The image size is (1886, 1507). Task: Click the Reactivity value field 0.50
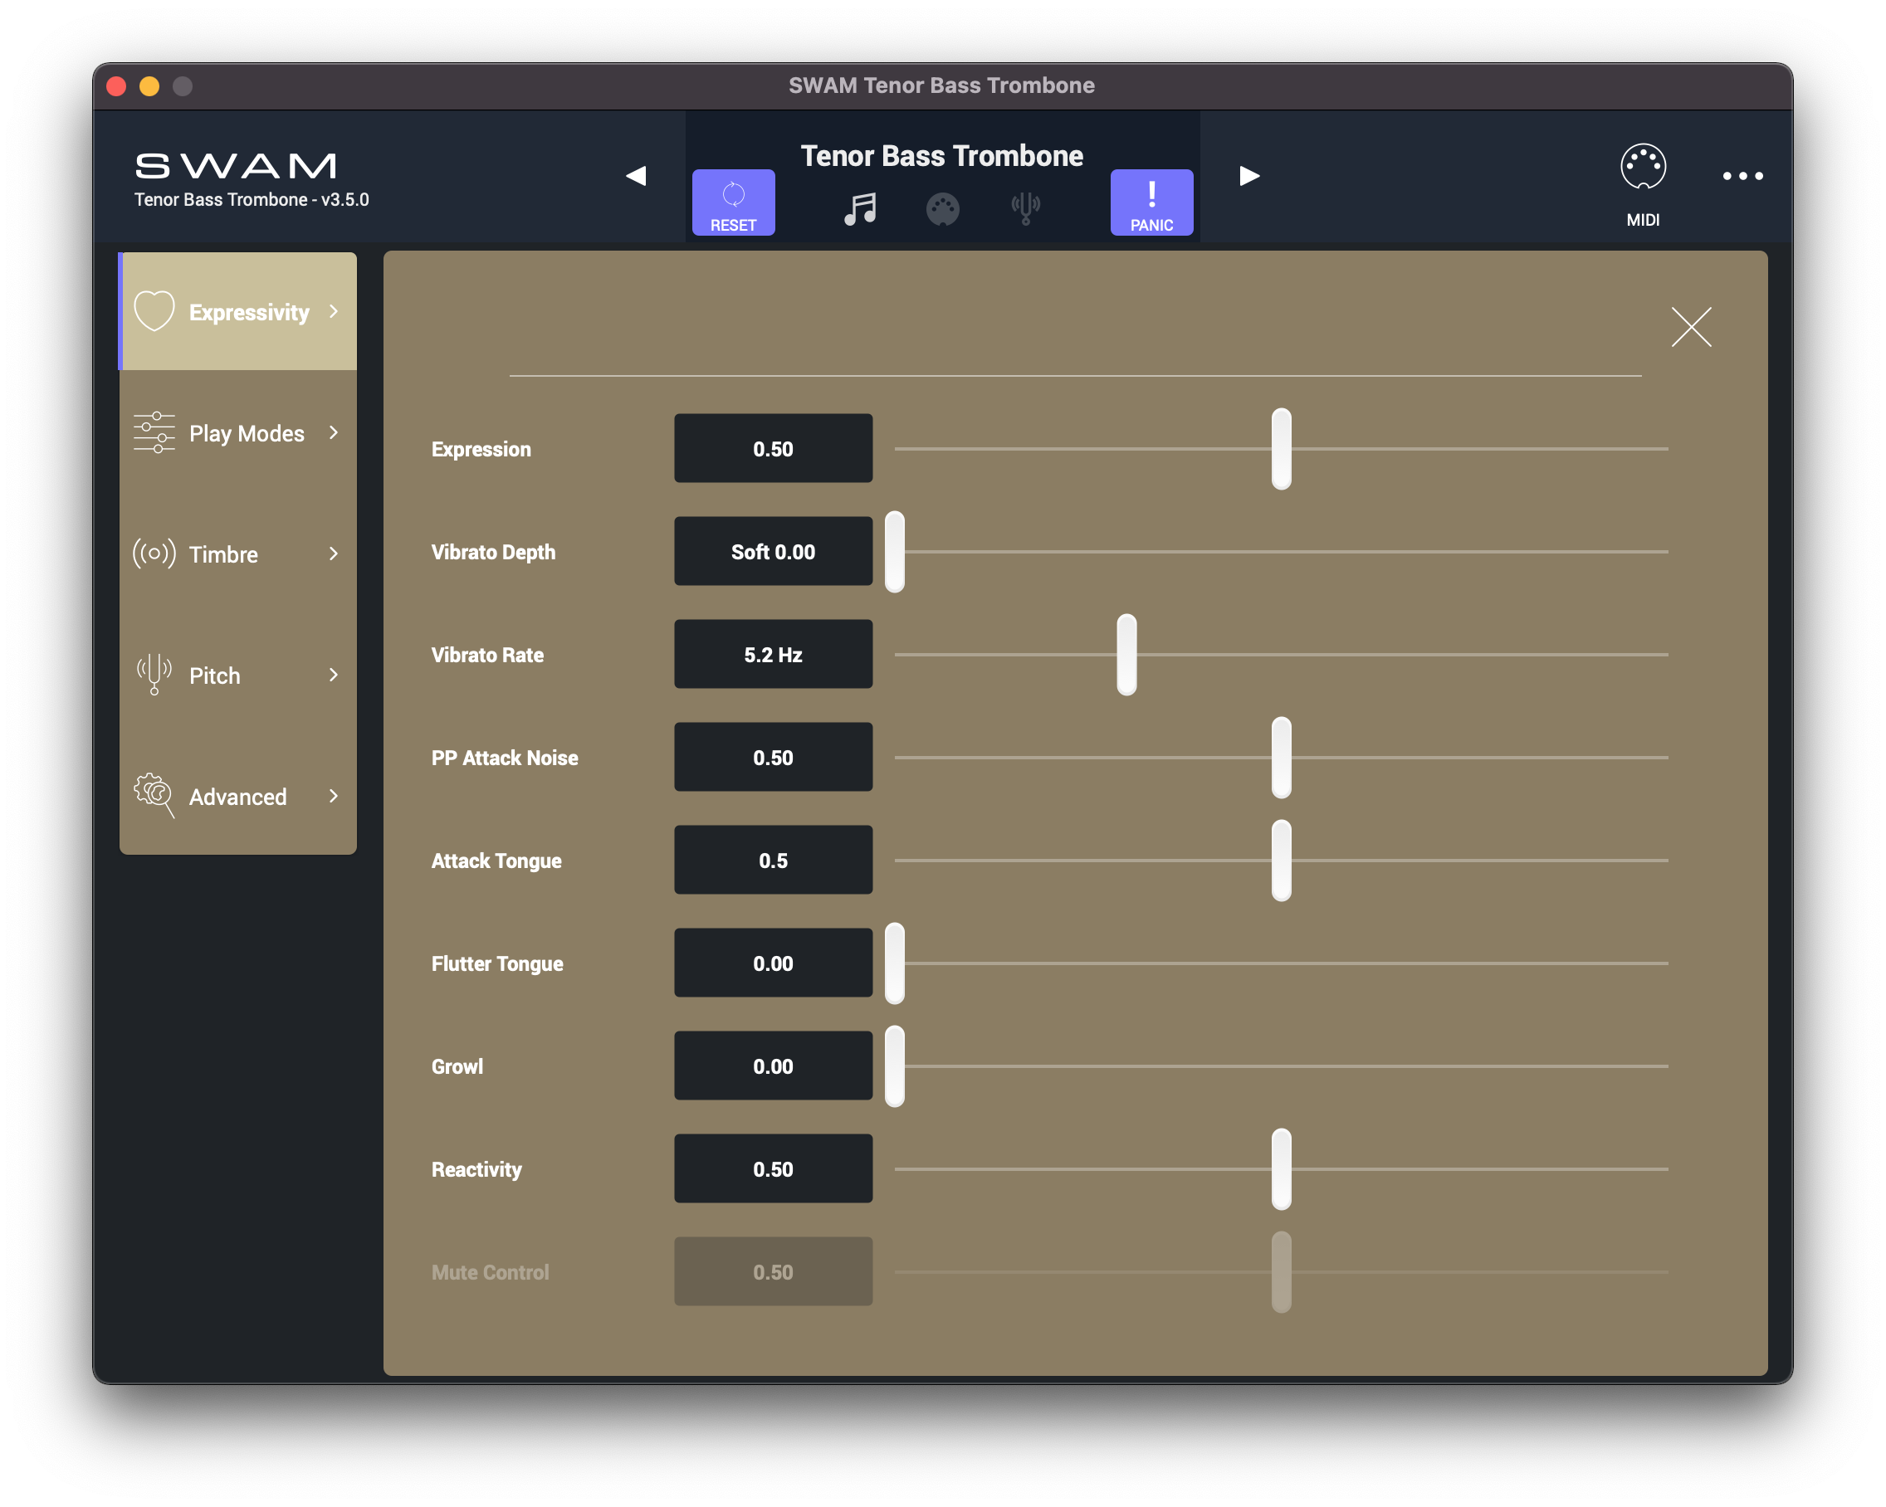(x=773, y=1169)
